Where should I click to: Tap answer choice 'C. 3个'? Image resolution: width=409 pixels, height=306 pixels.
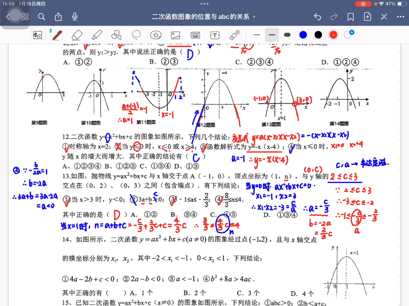pyautogui.click(x=248, y=293)
